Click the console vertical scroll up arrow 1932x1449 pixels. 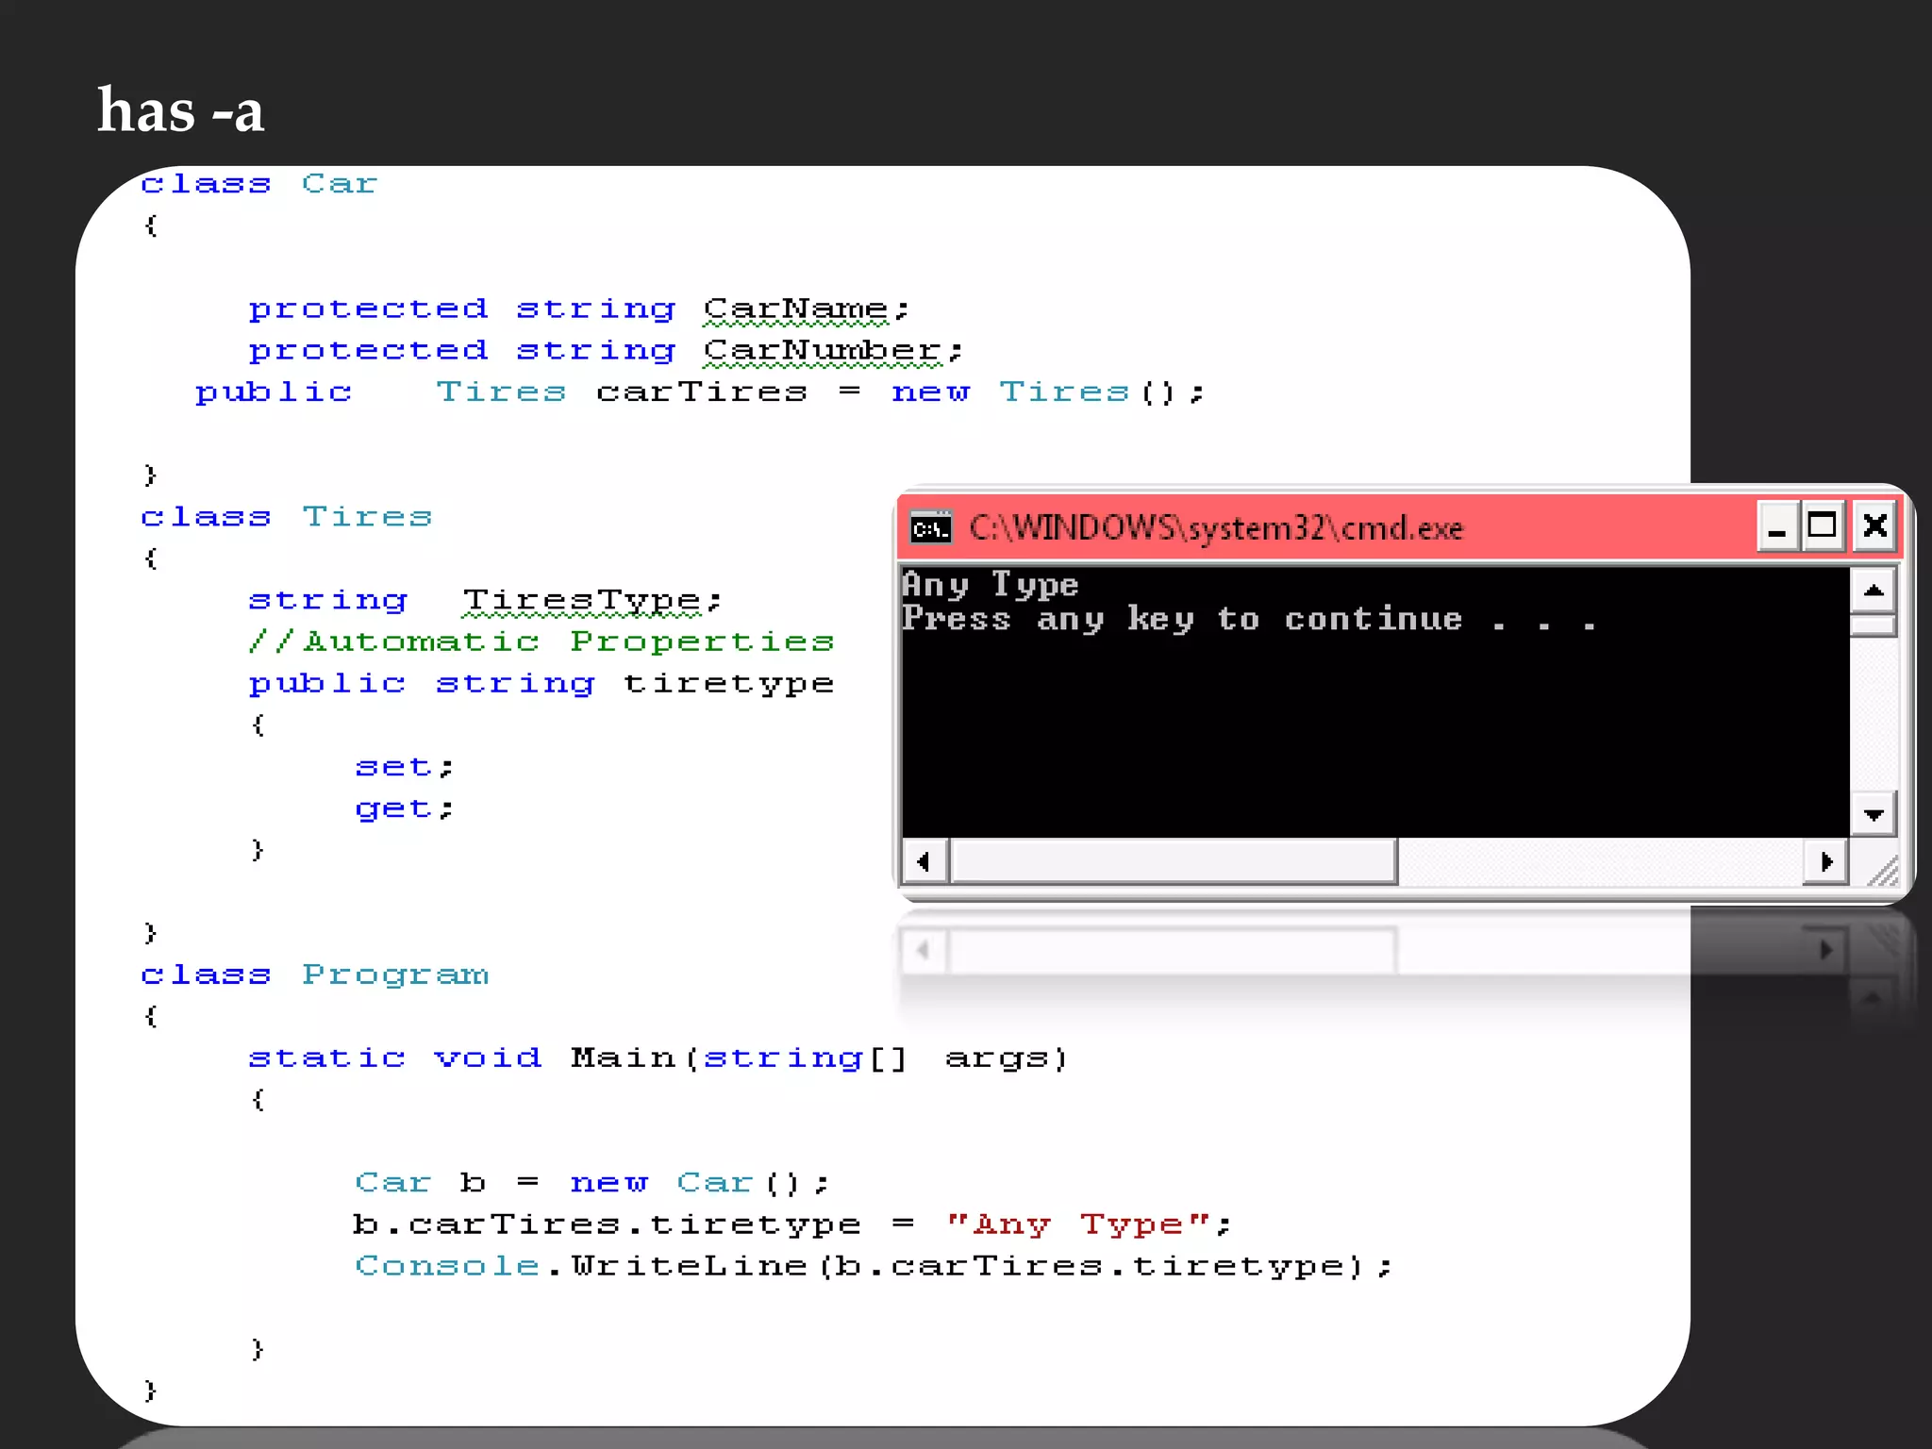[1874, 591]
